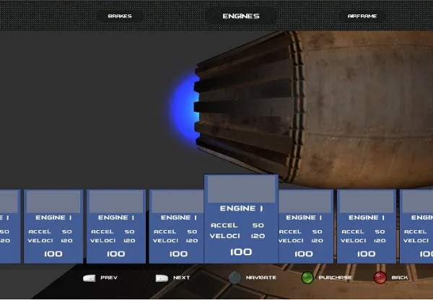Open the Airframe tab
The image size is (433, 300).
(x=362, y=16)
